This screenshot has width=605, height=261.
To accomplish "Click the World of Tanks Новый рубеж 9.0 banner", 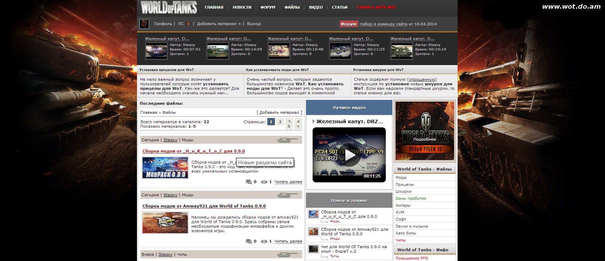I will 424,131.
